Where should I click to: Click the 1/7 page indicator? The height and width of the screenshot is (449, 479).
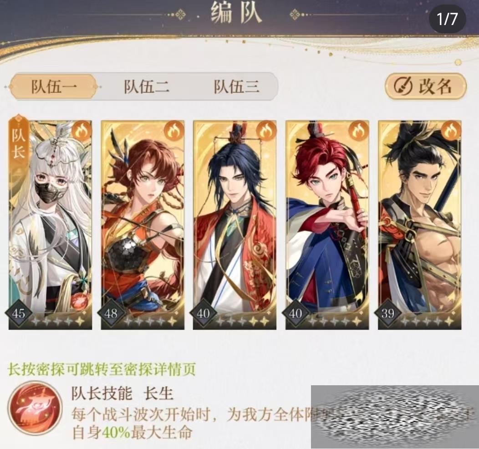click(447, 19)
